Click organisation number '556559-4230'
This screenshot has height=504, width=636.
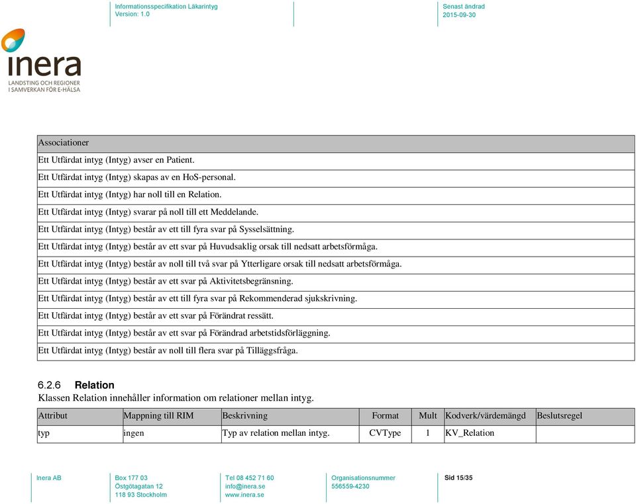point(350,487)
